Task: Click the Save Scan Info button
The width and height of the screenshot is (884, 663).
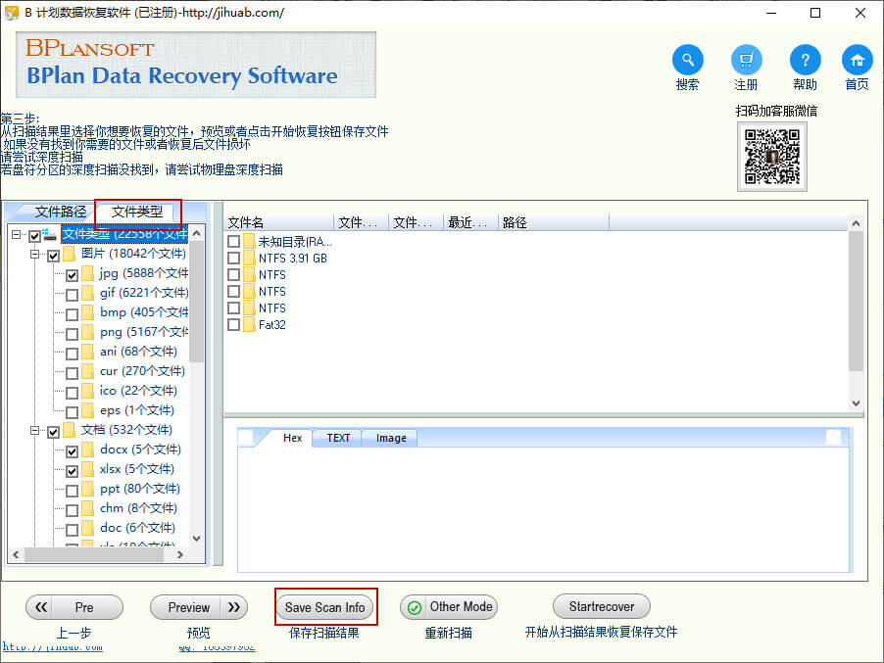Action: pyautogui.click(x=324, y=607)
